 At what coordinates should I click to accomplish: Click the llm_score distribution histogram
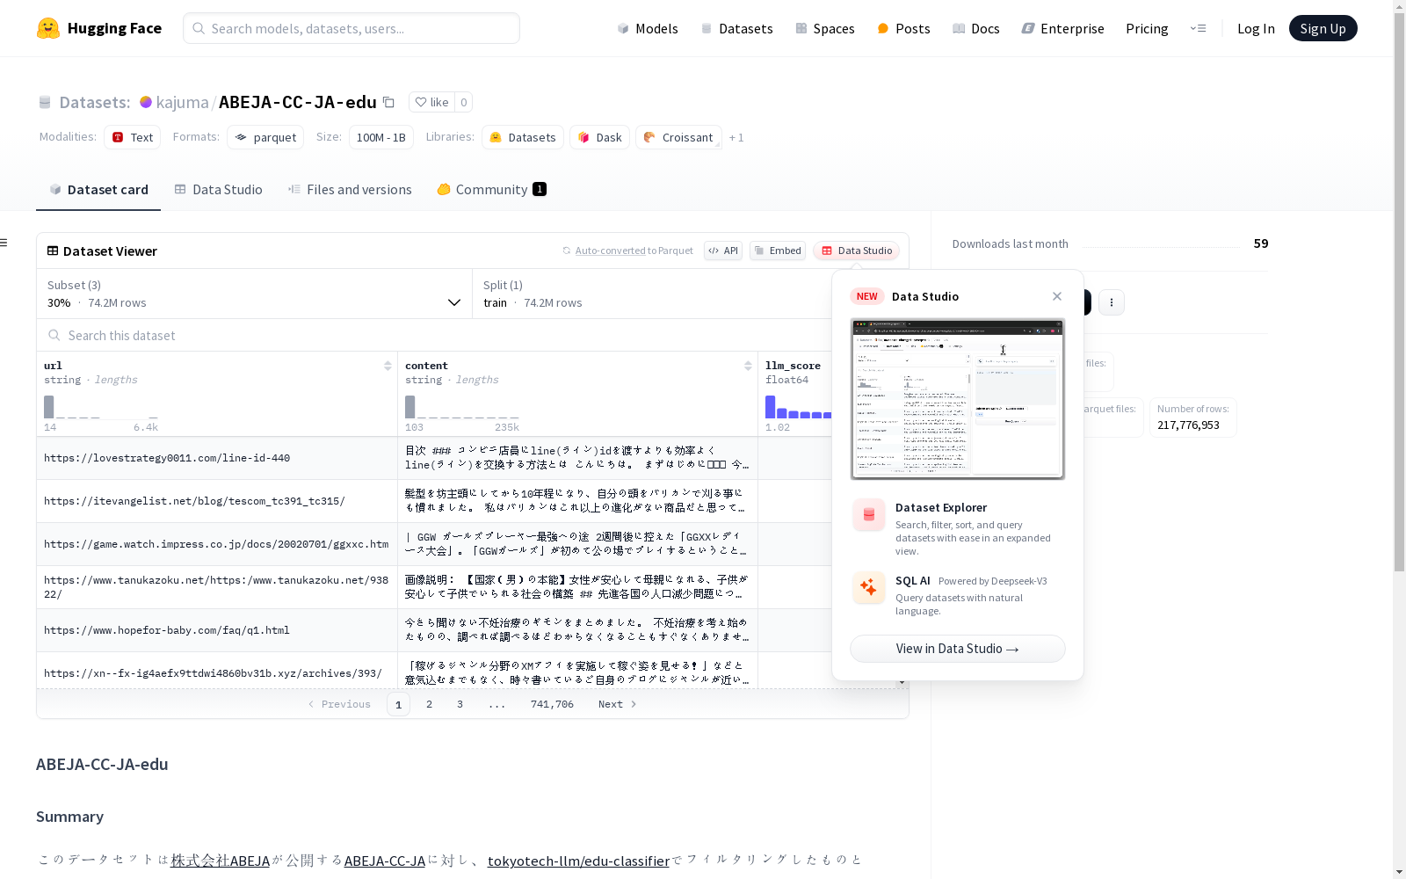[x=798, y=407]
